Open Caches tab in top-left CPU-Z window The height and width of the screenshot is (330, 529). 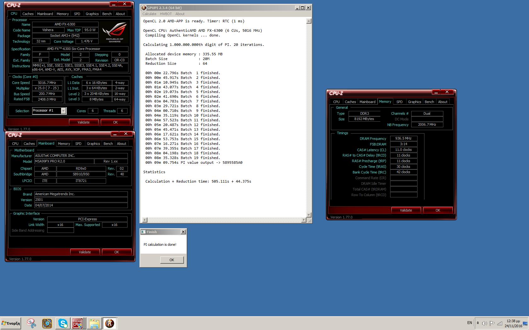click(x=28, y=14)
